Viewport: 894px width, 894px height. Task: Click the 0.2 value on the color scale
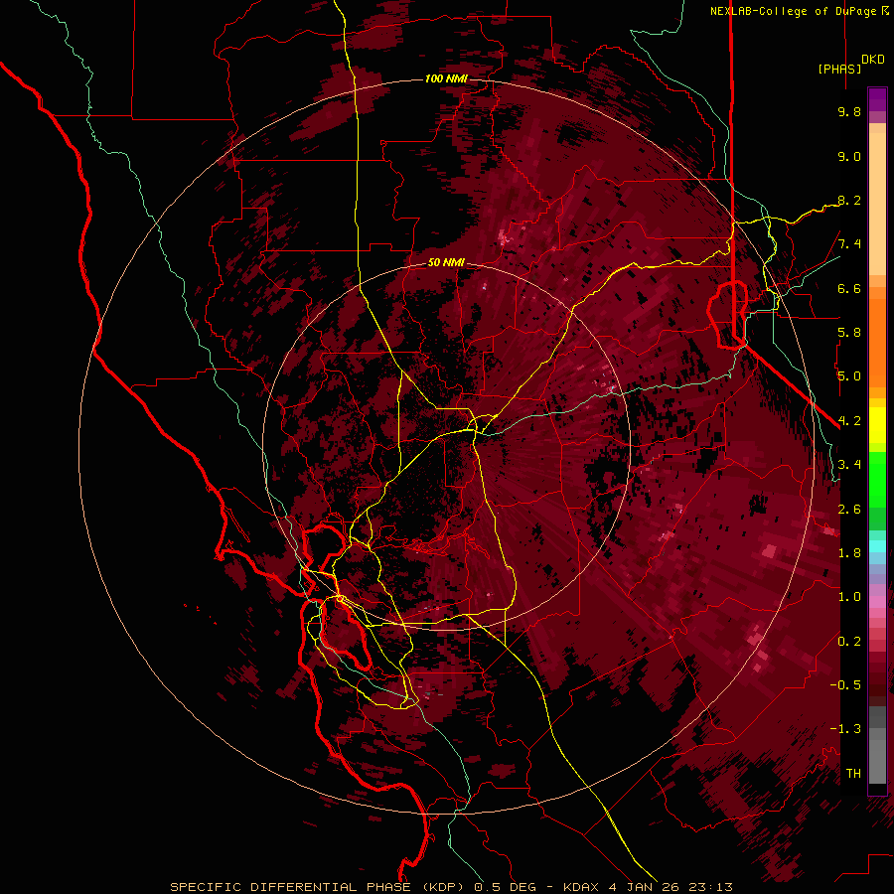[849, 642]
